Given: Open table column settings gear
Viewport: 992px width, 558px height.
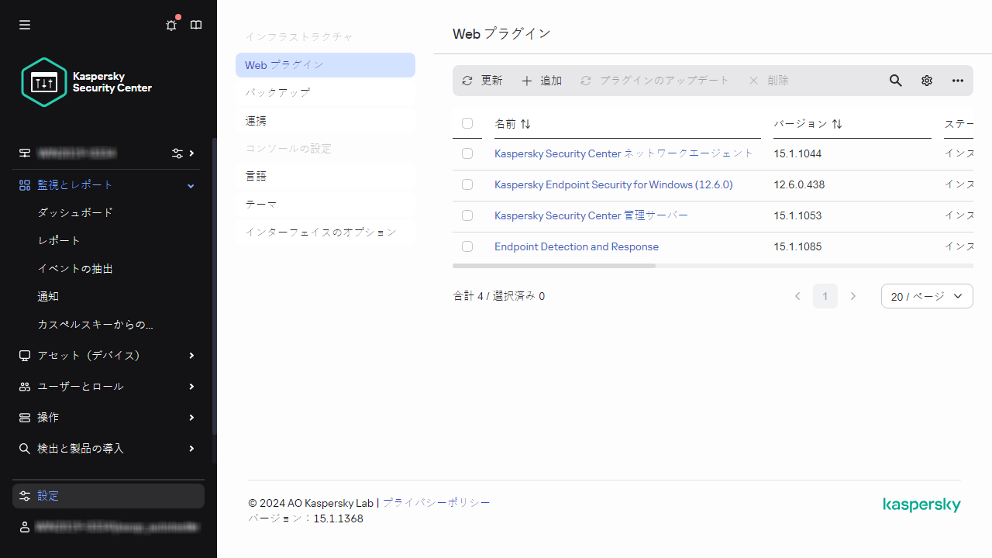Looking at the screenshot, I should pyautogui.click(x=926, y=80).
